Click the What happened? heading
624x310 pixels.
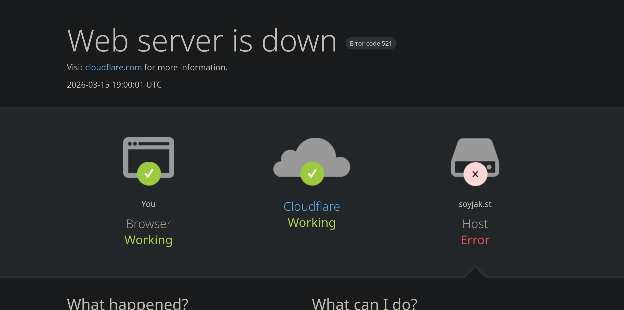pyautogui.click(x=128, y=304)
